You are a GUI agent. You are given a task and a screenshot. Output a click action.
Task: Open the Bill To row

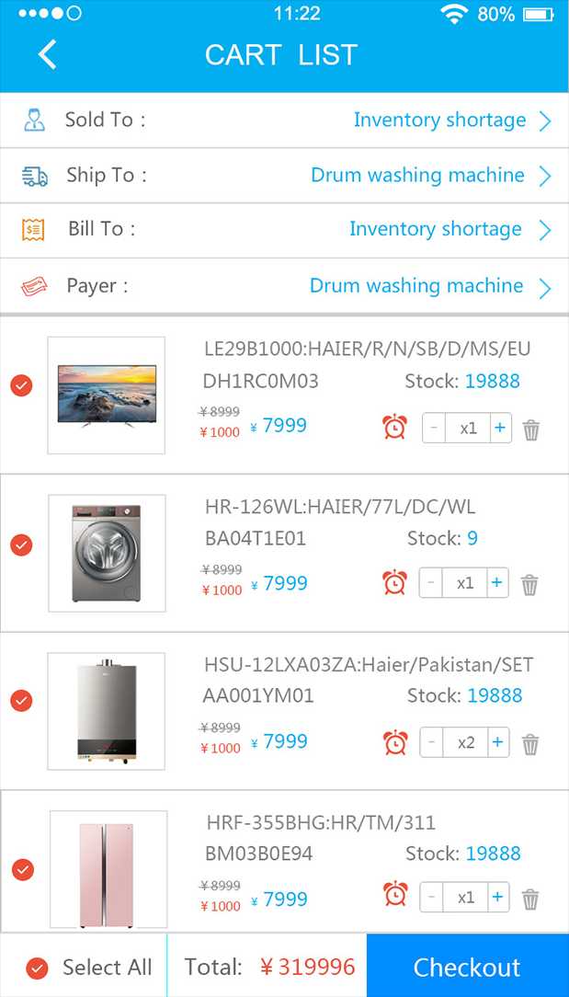pyautogui.click(x=545, y=230)
